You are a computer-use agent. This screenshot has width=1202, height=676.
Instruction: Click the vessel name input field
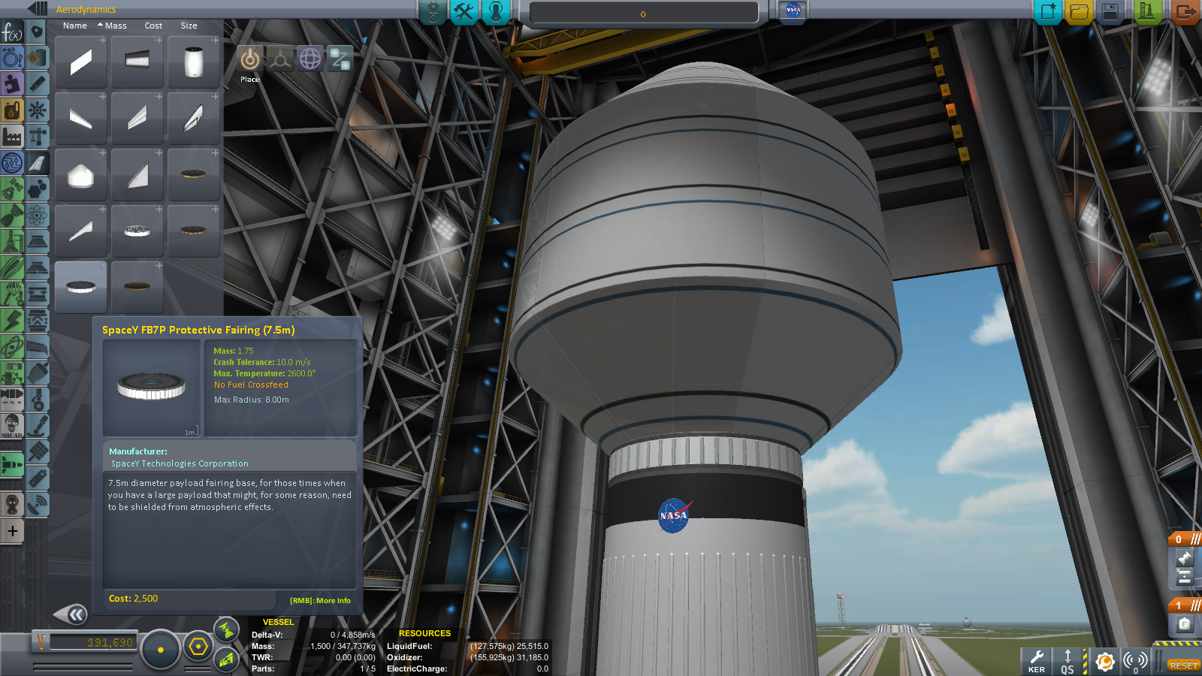coord(643,14)
